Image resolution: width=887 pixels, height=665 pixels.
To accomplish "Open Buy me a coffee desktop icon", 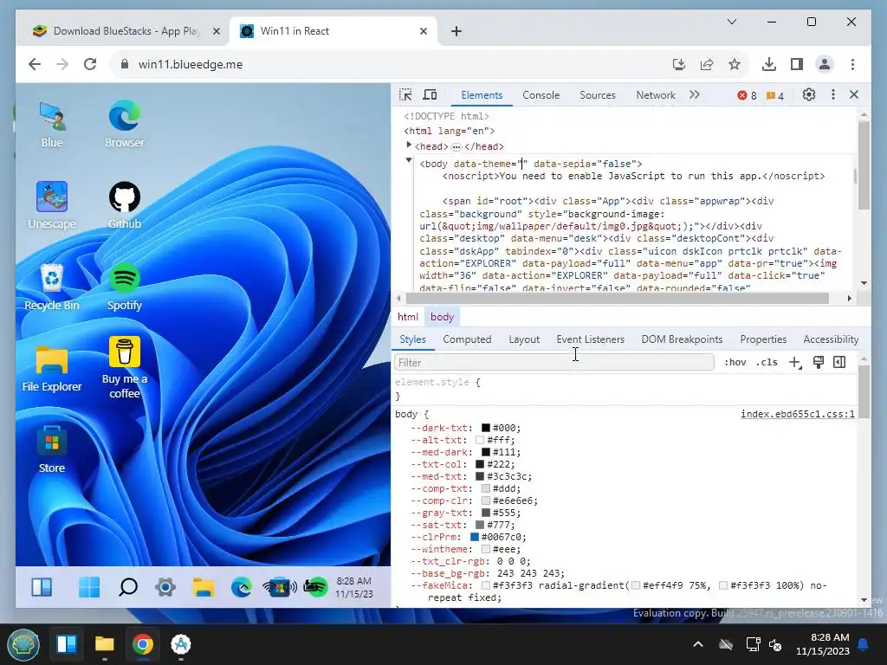I will tap(125, 367).
